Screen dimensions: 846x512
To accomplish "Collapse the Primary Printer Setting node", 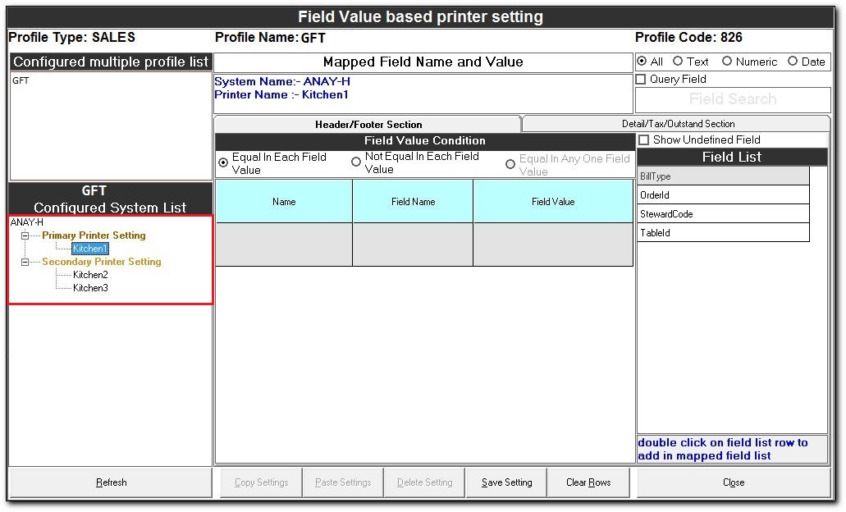I will pyautogui.click(x=25, y=235).
